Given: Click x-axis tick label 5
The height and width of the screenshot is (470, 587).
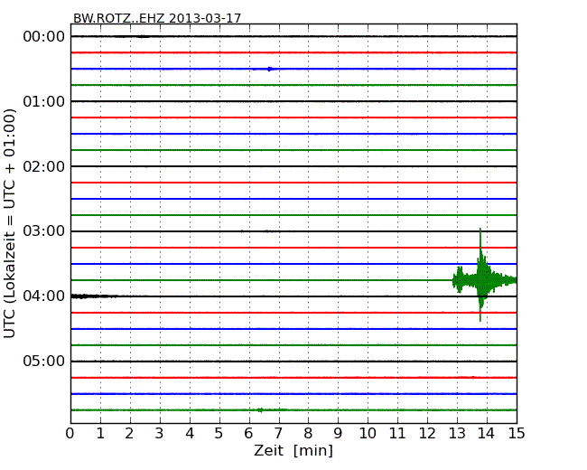Looking at the screenshot, I should (219, 434).
